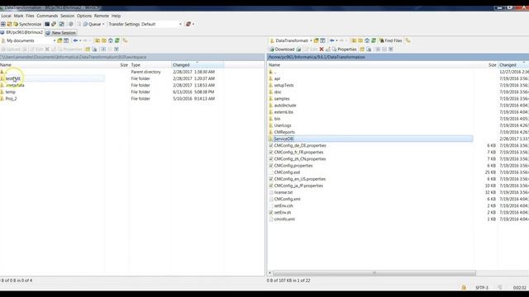Open the Local menu

tap(6, 16)
